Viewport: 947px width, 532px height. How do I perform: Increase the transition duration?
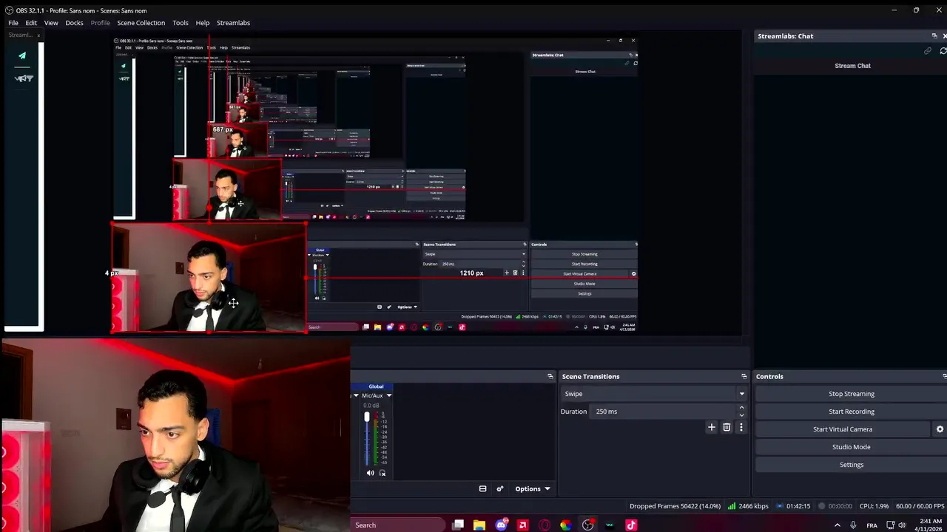(741, 408)
